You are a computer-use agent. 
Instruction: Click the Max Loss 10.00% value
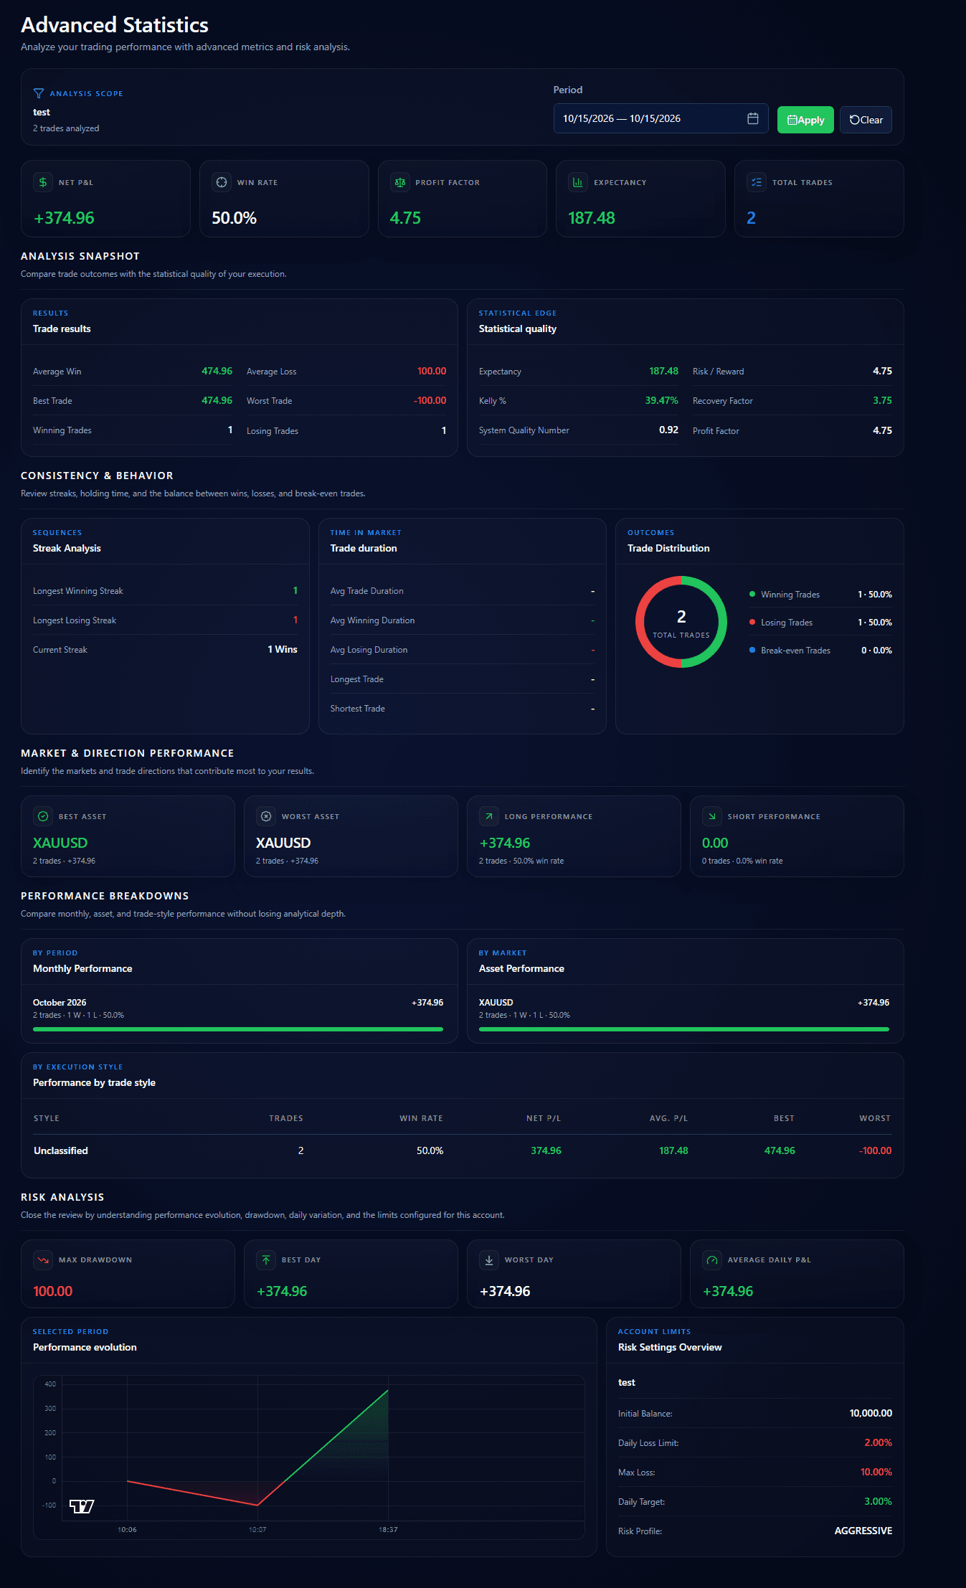pyautogui.click(x=876, y=1472)
